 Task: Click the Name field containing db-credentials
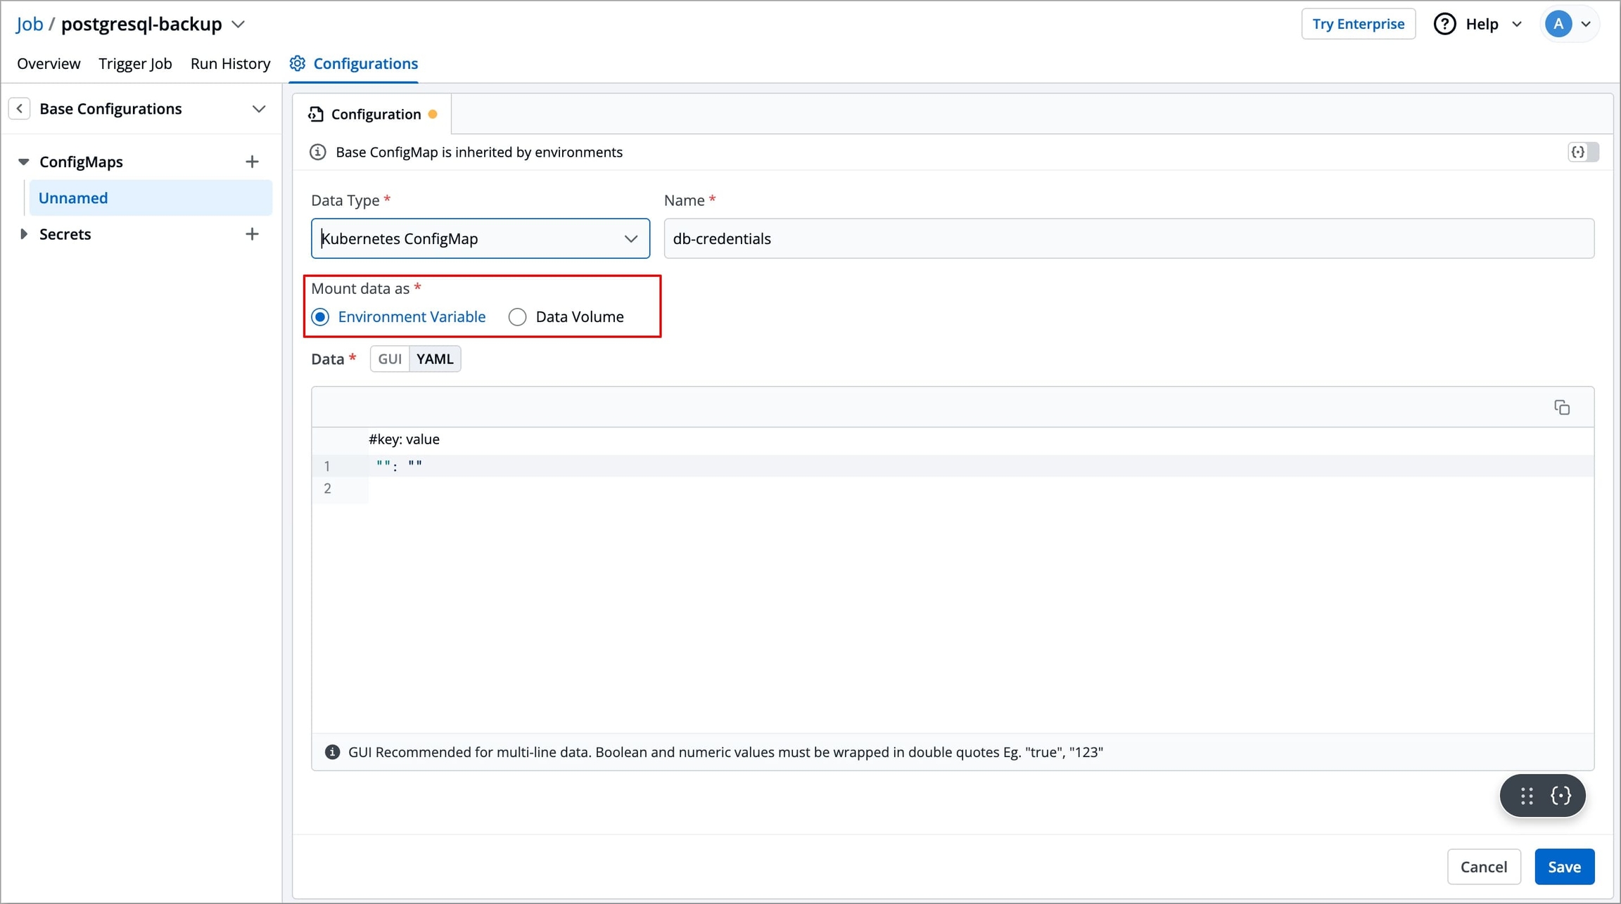click(1128, 238)
